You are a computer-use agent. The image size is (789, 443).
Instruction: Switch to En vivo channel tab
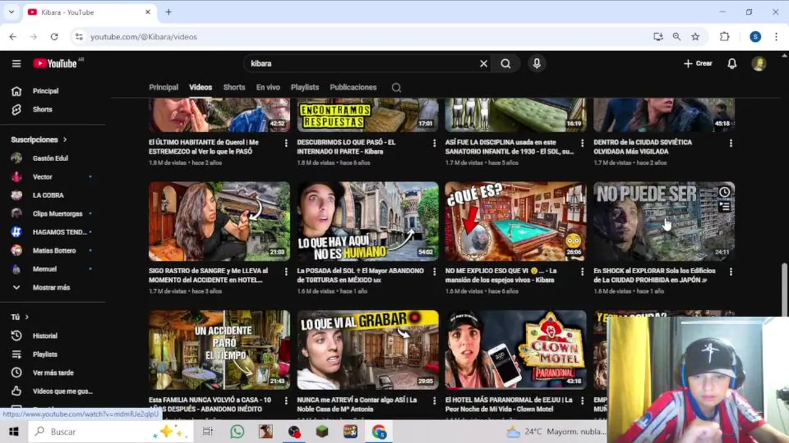[x=268, y=87]
